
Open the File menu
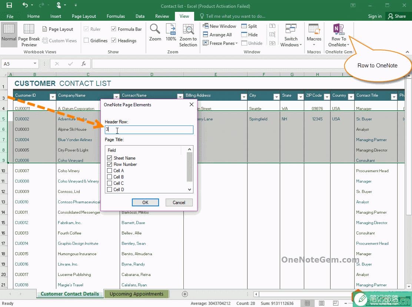[10, 16]
